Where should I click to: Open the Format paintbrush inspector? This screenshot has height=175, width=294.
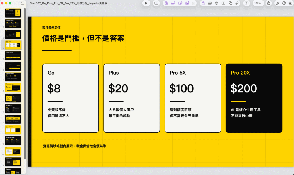[x=278, y=3]
